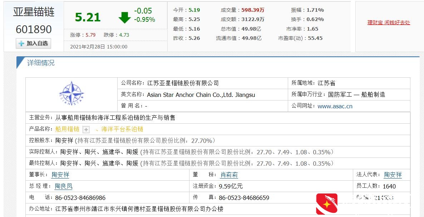Click the names in the 实际控制人 row
424x217 pixels.
click(99, 152)
